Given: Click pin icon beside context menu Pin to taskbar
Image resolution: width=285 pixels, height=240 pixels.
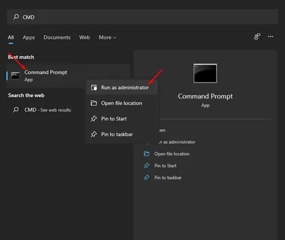Looking at the screenshot, I should pos(93,134).
